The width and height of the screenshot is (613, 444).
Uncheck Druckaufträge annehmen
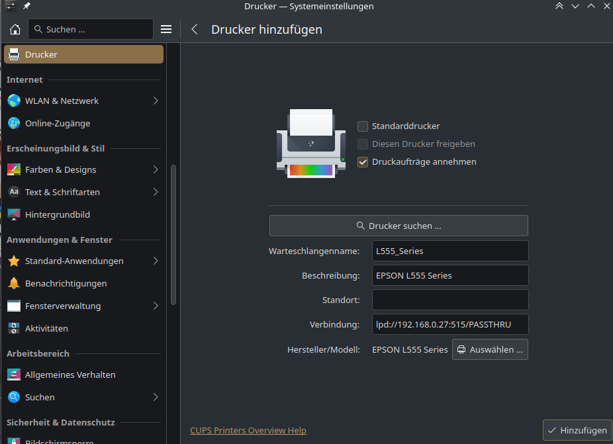coord(362,162)
